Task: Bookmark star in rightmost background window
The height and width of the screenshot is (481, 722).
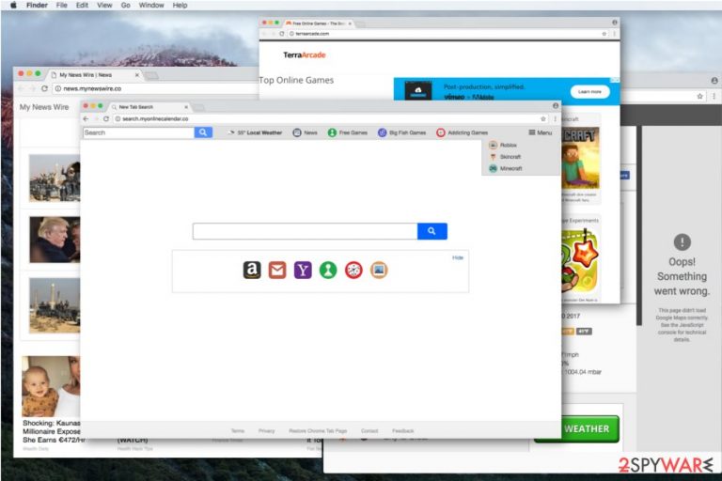Action: [x=699, y=96]
